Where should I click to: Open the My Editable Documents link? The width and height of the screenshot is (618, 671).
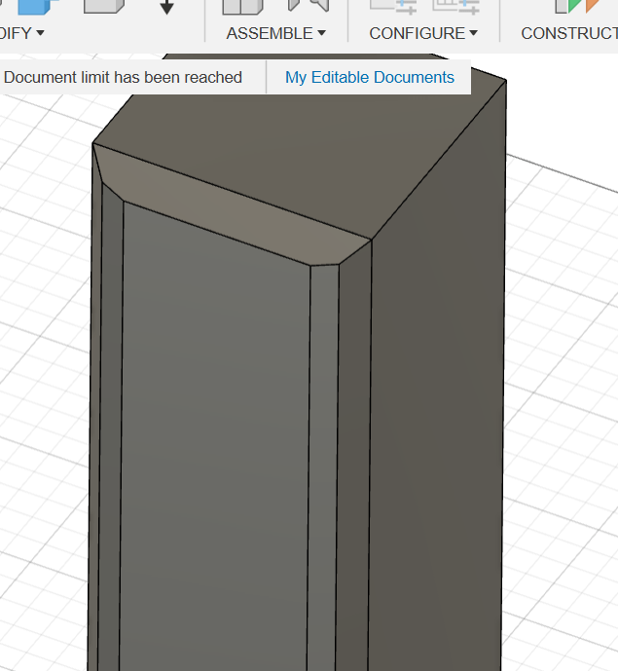[x=370, y=78]
